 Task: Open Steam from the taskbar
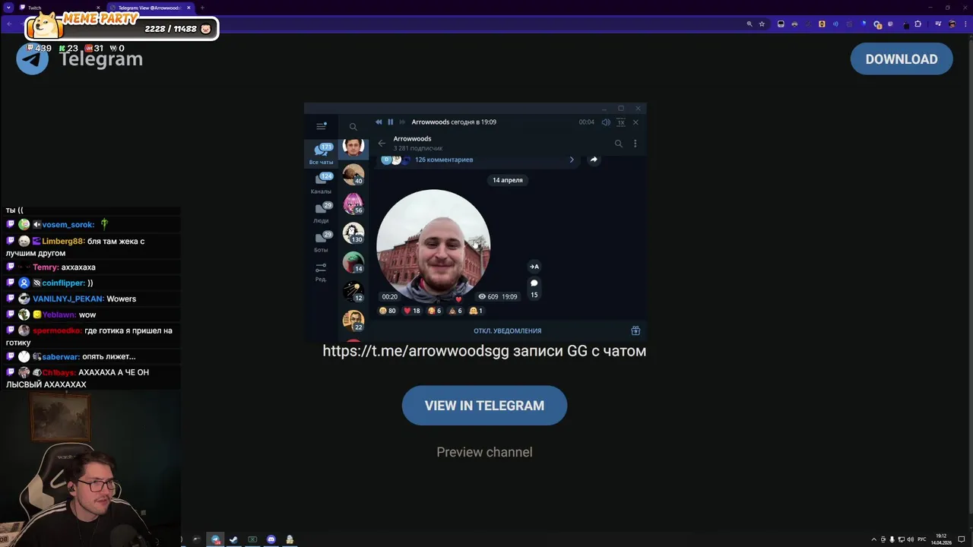(233, 539)
